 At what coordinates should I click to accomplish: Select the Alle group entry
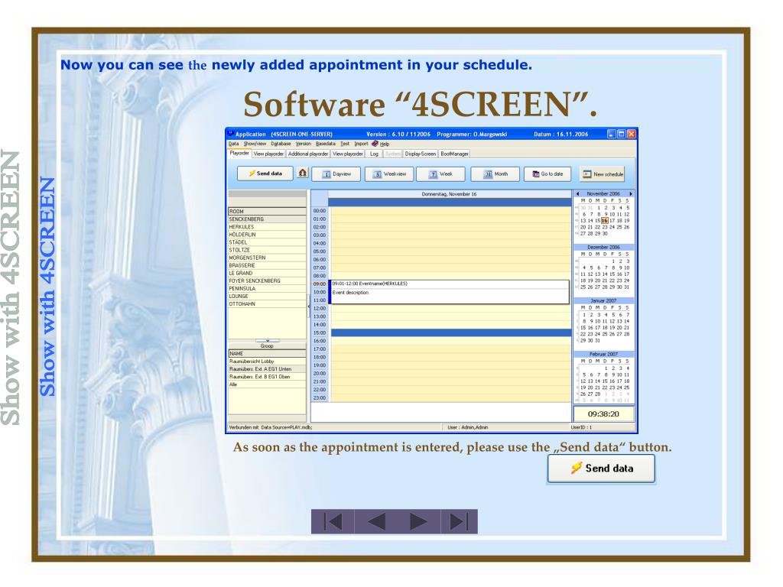pos(267,385)
